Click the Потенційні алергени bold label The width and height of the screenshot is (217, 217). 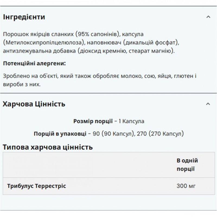(x=34, y=63)
